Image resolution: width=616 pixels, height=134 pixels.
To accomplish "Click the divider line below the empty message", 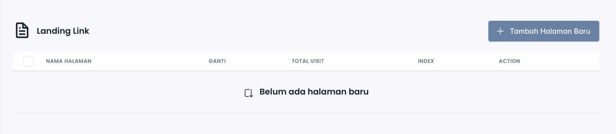I will click(x=306, y=113).
